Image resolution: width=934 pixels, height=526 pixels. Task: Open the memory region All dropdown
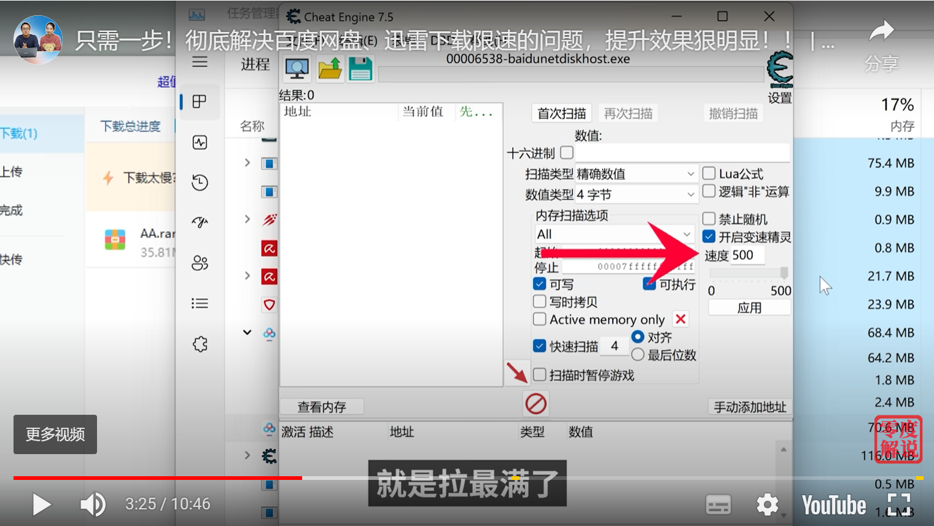point(614,234)
